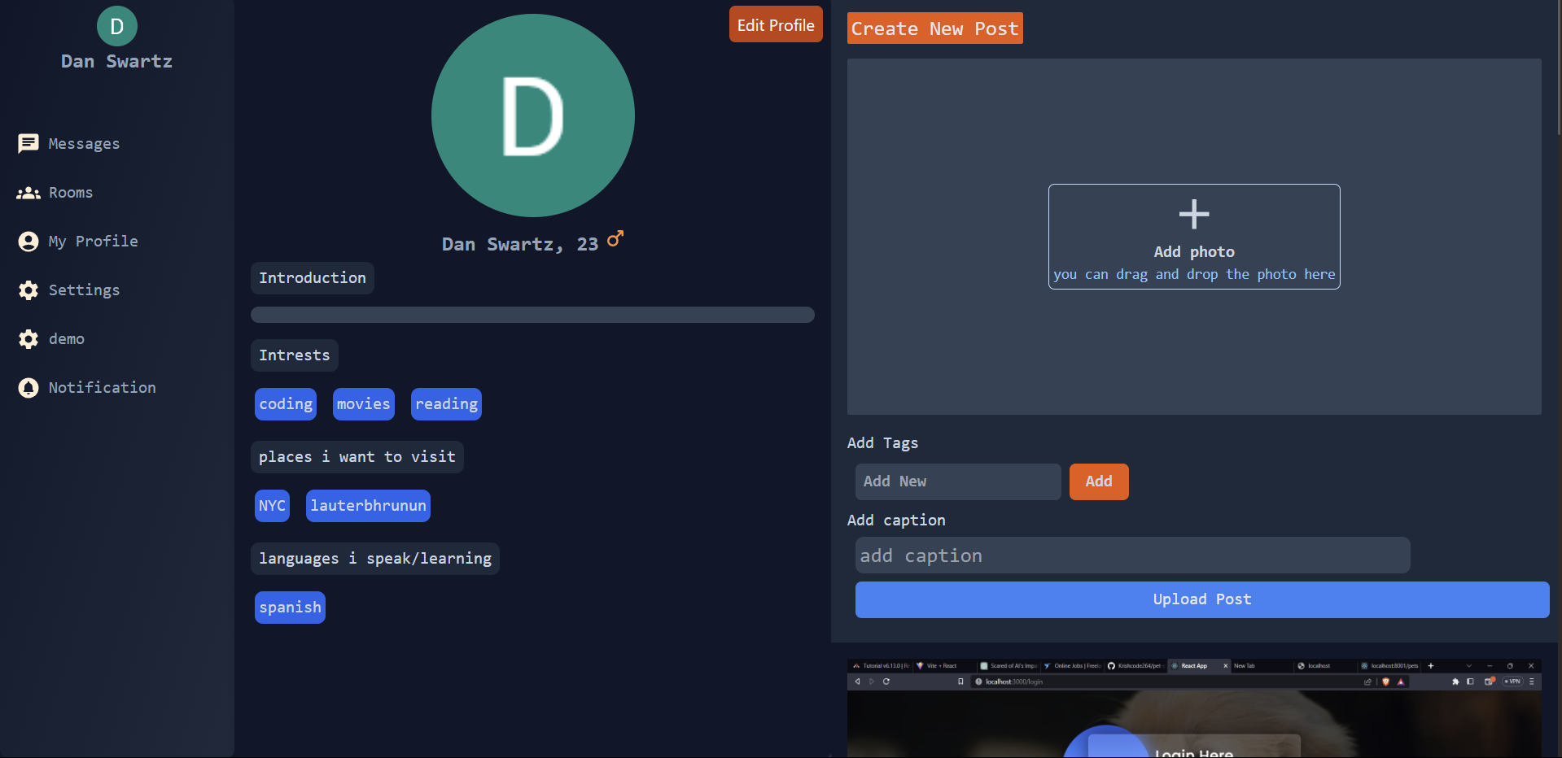The image size is (1562, 758).
Task: Click the Rooms group icon in sidebar
Action: pyautogui.click(x=28, y=193)
